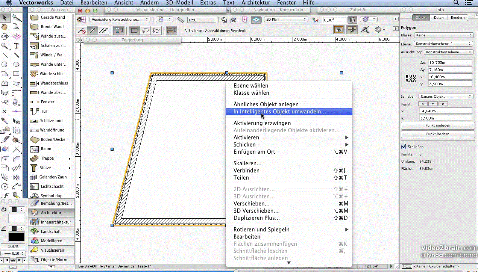Image resolution: width=478 pixels, height=272 pixels.
Task: Select the mirror tool icon
Action: pyautogui.click(x=16, y=177)
